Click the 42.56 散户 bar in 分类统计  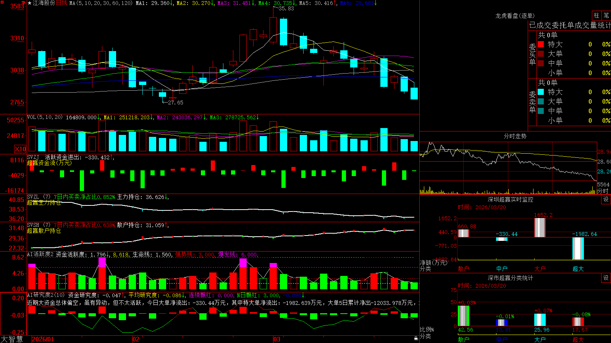(x=464, y=316)
